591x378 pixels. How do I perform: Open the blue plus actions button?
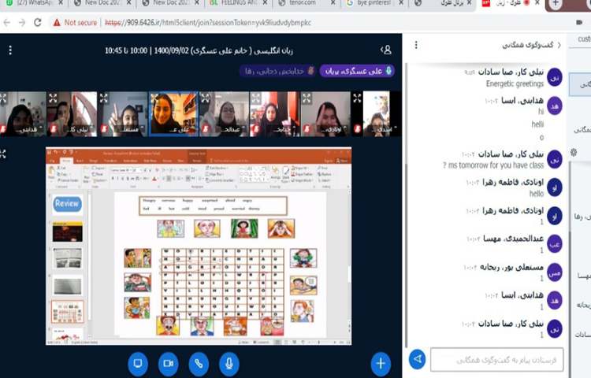381,363
